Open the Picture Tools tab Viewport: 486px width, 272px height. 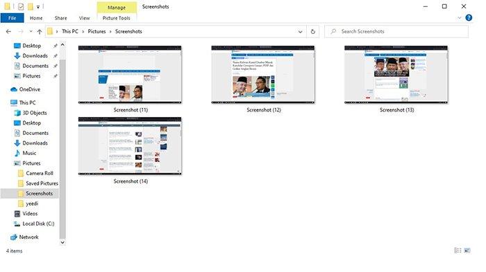pyautogui.click(x=116, y=18)
